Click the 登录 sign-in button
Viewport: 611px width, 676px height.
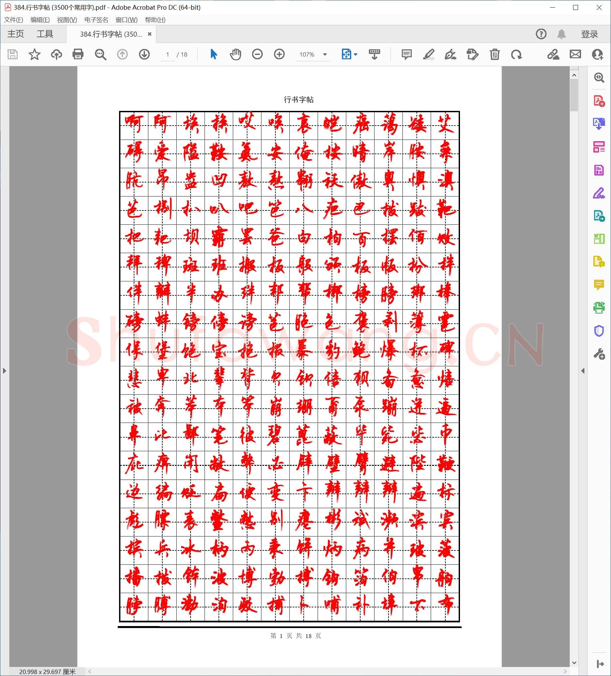(589, 34)
